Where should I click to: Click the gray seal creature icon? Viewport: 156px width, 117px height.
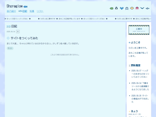point(127,8)
